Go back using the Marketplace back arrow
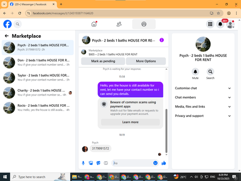241x181 pixels. (x=7, y=36)
